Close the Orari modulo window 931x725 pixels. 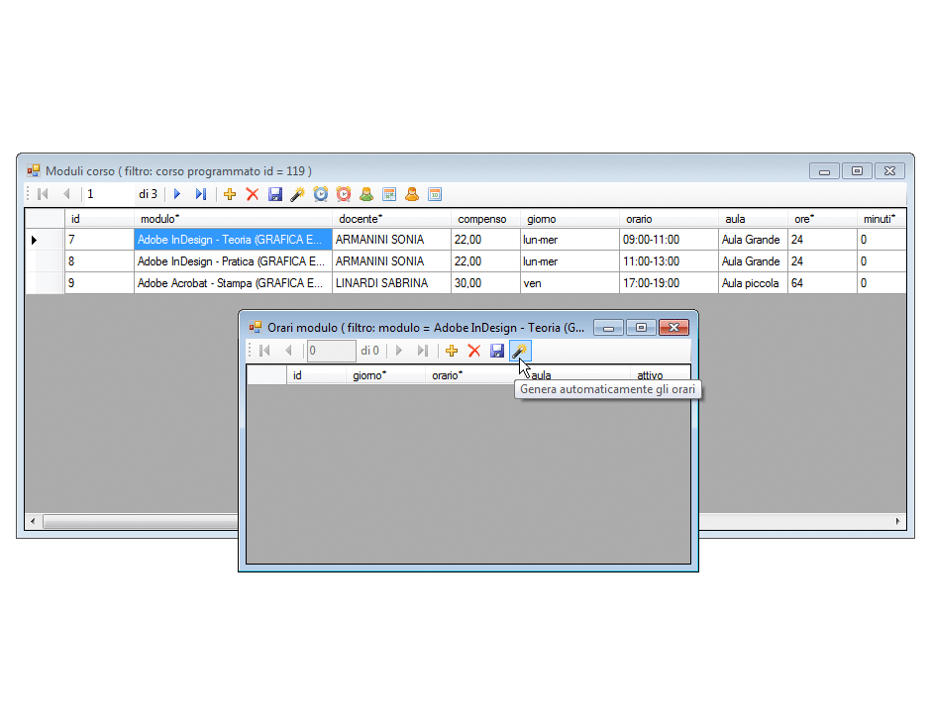[x=673, y=327]
